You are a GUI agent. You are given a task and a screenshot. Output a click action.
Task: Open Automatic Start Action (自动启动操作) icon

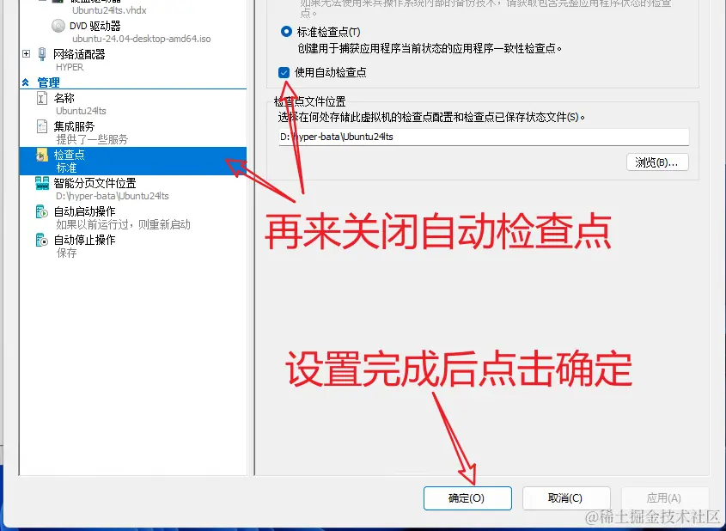coord(42,211)
